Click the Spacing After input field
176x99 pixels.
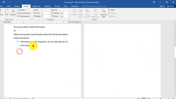click(x=64, y=16)
